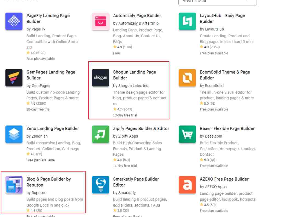
Task: Open the Reputon Blog & Page Builder icon
Action: click(x=14, y=185)
